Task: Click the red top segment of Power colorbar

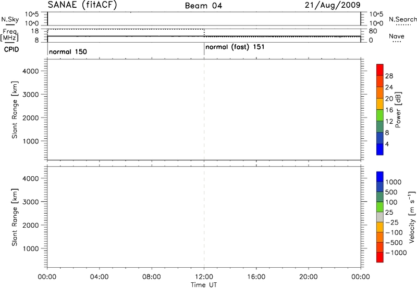Action: 380,70
